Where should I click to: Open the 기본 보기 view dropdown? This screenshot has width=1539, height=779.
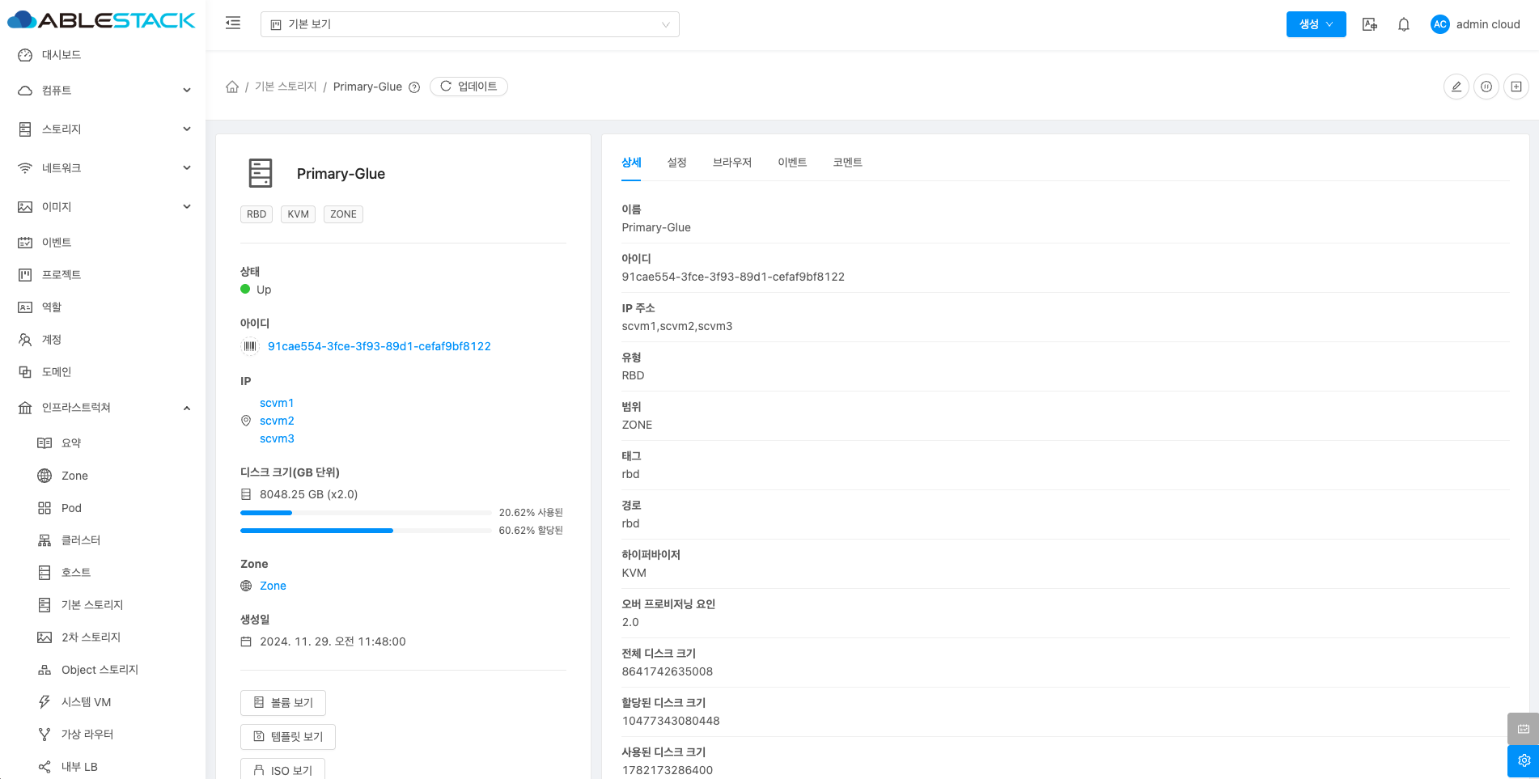click(469, 24)
